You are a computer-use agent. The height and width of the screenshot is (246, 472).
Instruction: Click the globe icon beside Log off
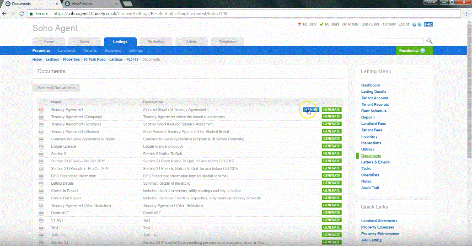coord(414,24)
